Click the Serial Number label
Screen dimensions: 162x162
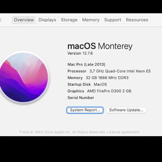pos(81,98)
